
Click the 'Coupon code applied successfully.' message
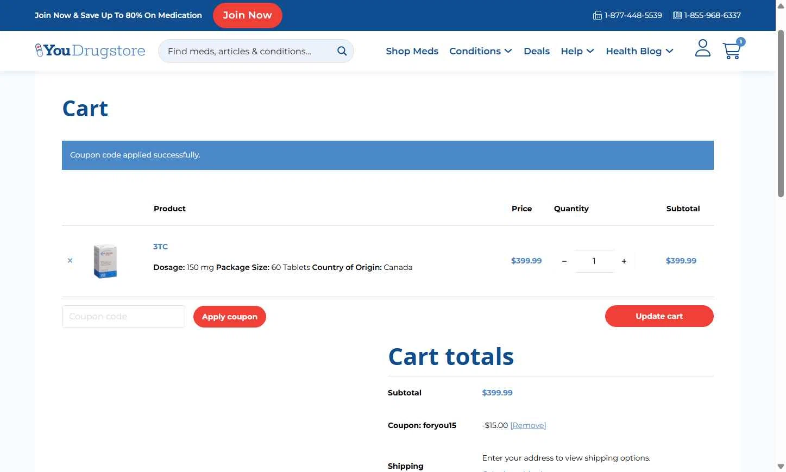click(135, 155)
